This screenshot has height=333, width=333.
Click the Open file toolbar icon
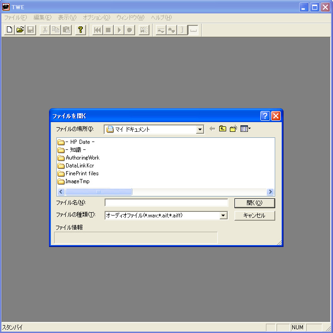click(x=20, y=30)
